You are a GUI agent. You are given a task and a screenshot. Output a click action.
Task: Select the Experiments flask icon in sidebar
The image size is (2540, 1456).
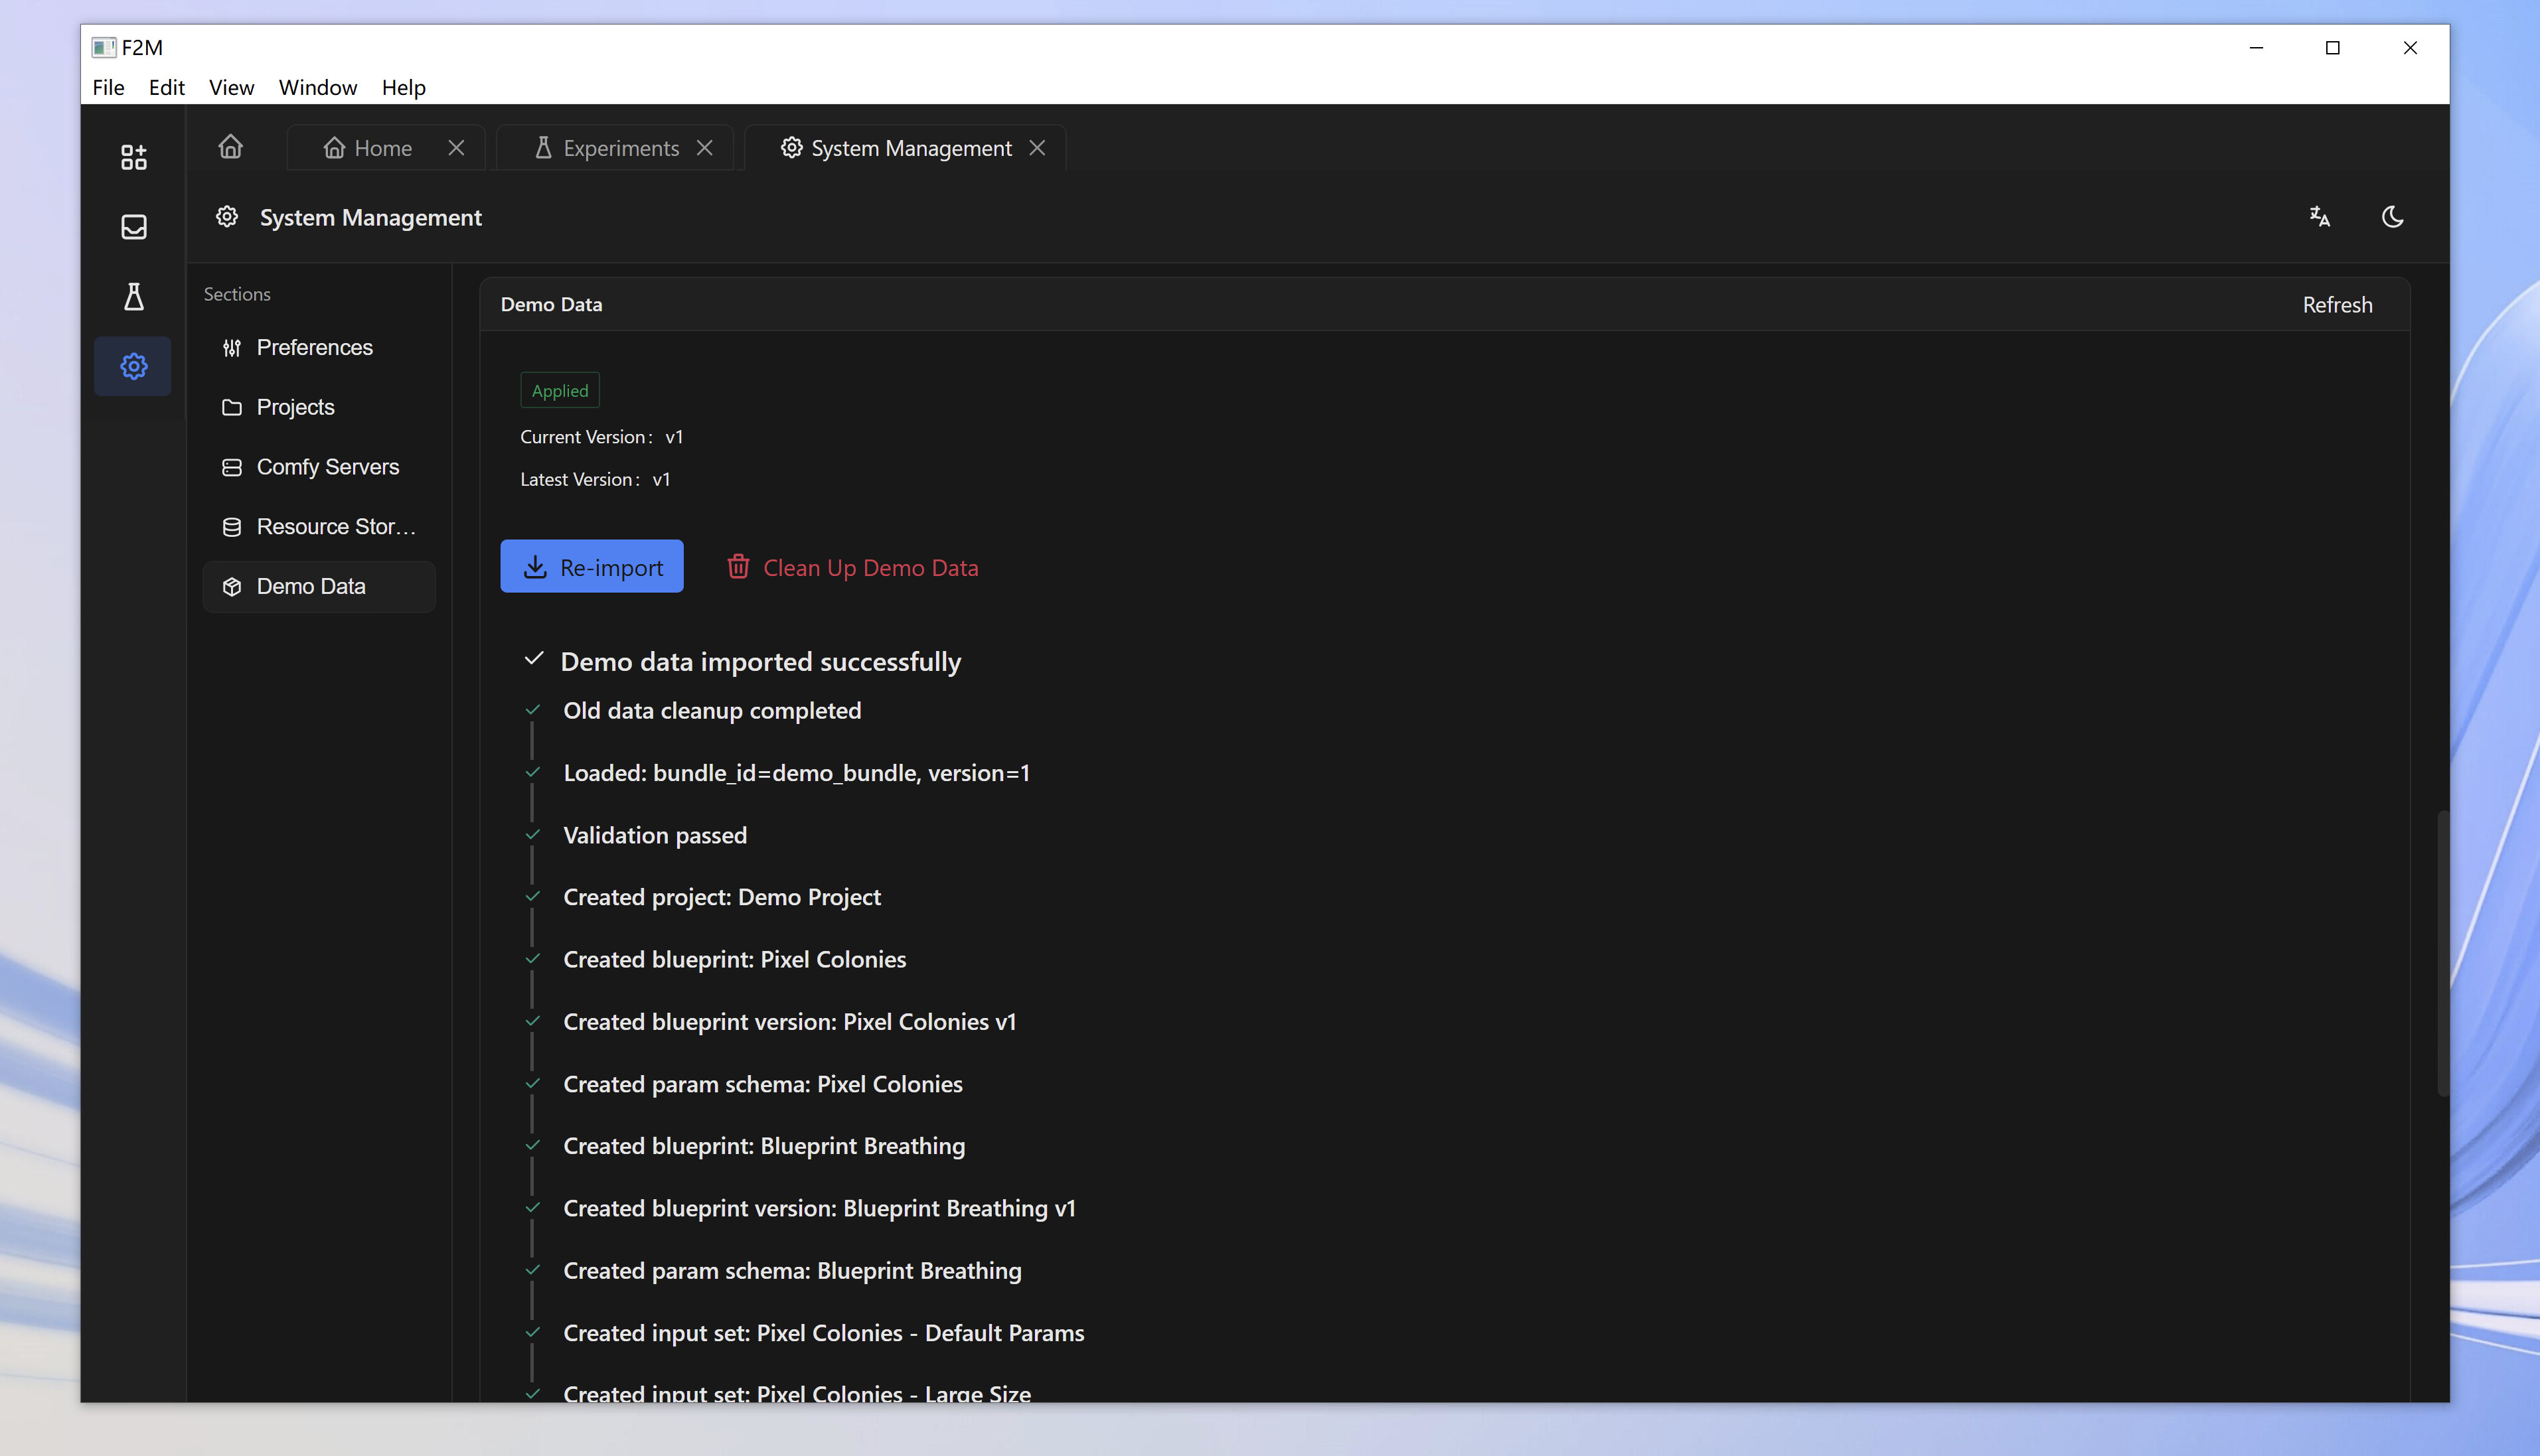pos(133,296)
